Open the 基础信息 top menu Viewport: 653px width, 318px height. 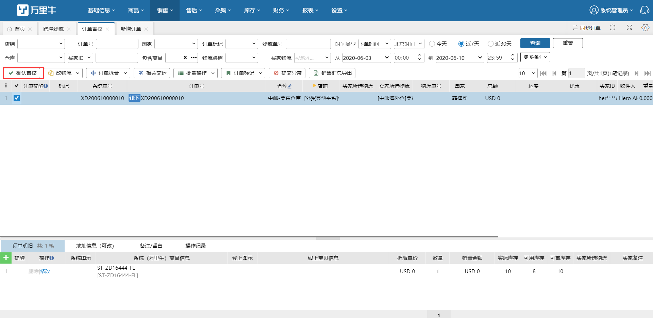pos(101,10)
